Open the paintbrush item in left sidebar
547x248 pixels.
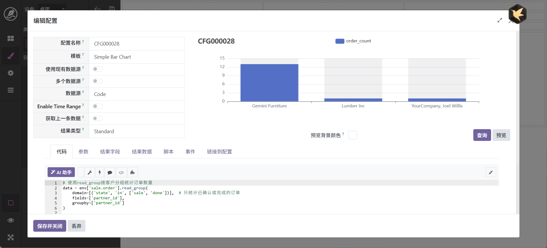pos(11,56)
